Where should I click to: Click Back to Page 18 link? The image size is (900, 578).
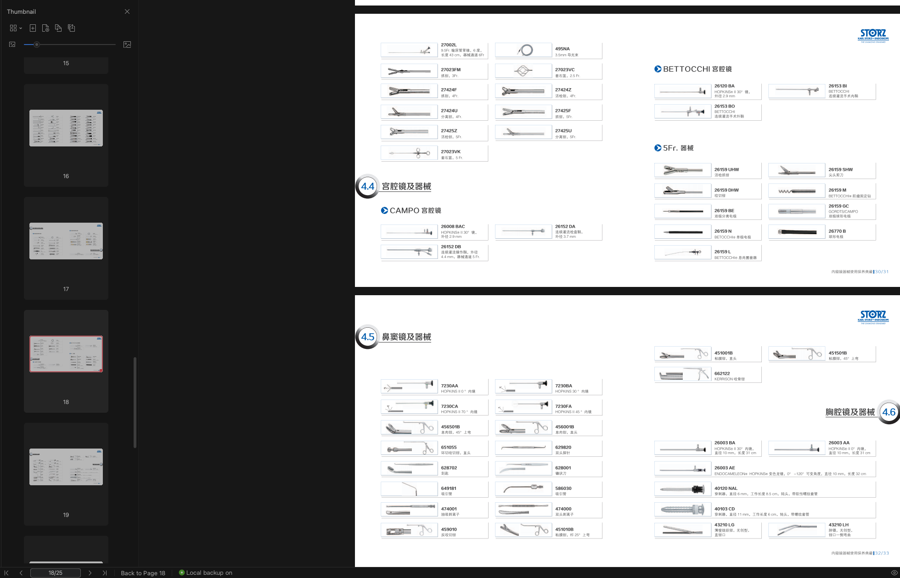(143, 572)
